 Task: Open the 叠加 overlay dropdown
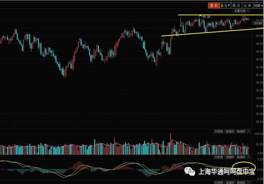click(x=225, y=5)
